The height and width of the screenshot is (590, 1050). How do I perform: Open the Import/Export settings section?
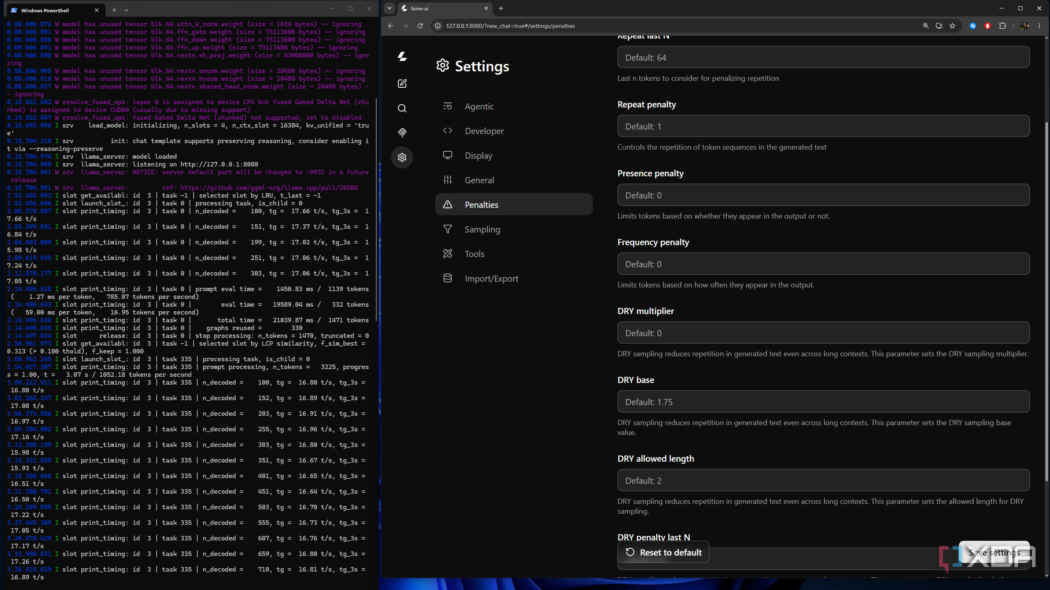coord(514,278)
